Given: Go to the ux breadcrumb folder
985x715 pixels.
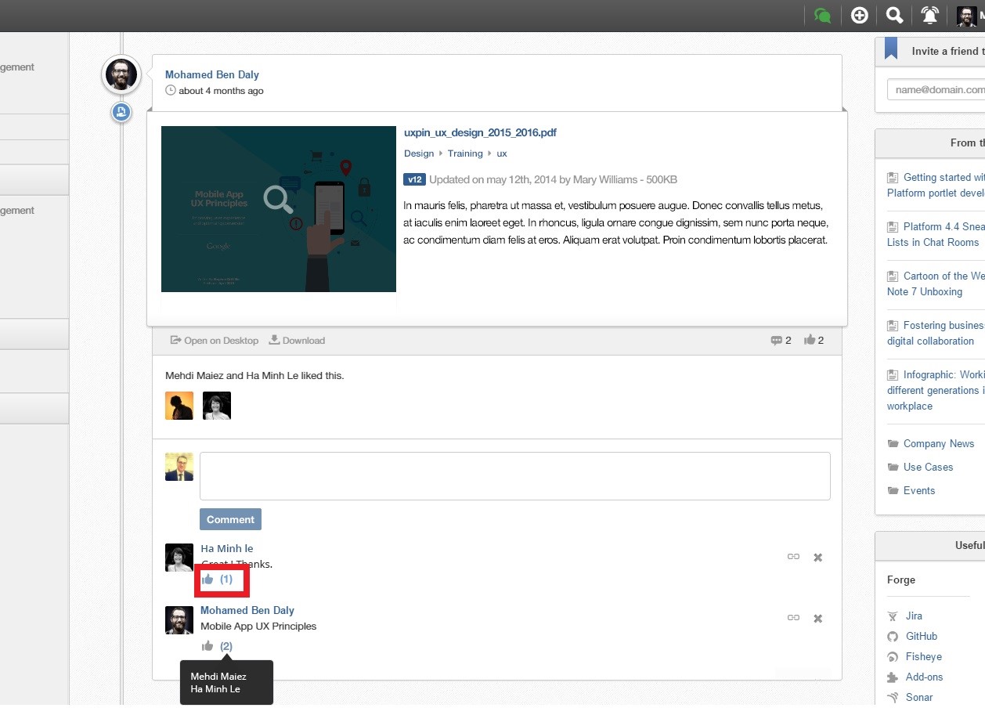Looking at the screenshot, I should 502,153.
